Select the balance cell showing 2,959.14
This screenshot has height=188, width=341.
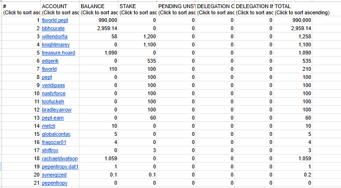[x=99, y=28]
